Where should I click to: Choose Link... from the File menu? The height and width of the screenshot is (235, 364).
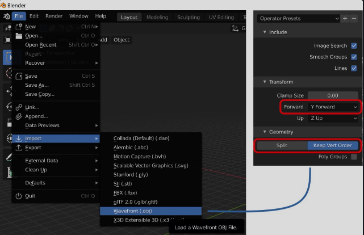(56, 107)
